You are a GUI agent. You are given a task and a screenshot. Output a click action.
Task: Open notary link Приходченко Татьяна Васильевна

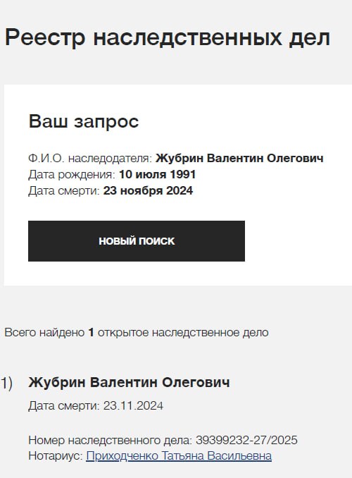tap(179, 455)
